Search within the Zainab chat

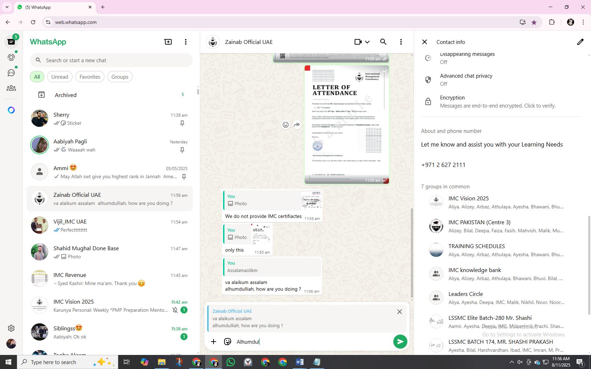pyautogui.click(x=383, y=42)
